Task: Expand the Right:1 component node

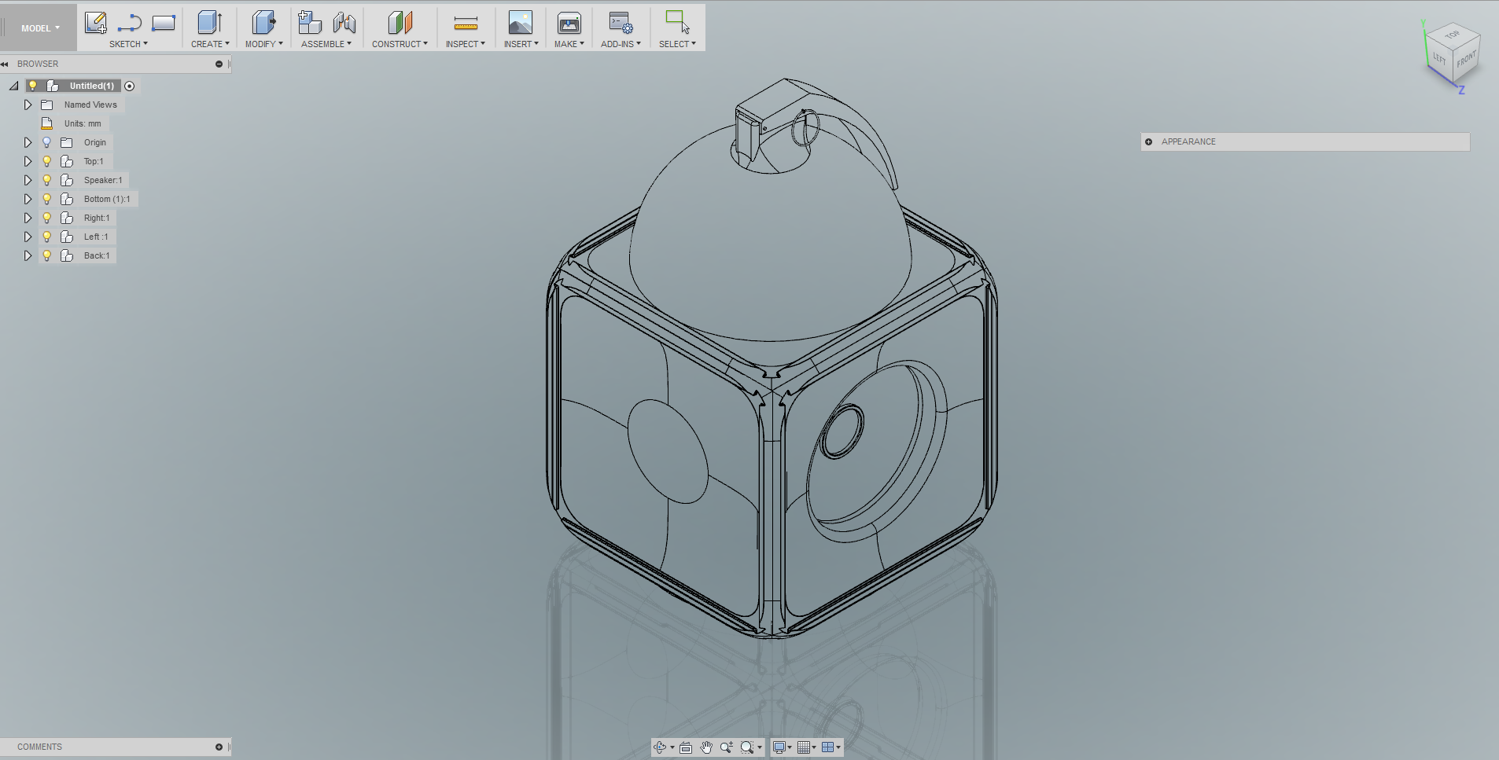Action: [x=28, y=218]
